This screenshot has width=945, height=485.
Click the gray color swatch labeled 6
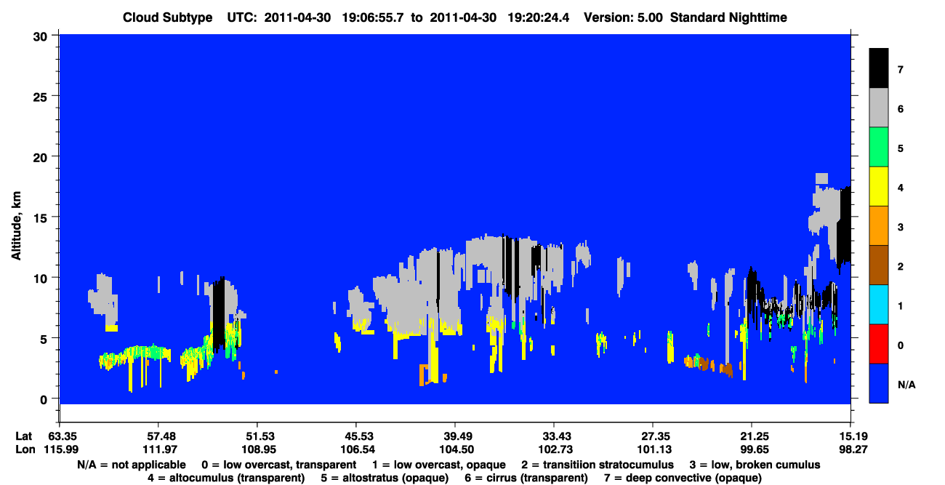[x=879, y=108]
